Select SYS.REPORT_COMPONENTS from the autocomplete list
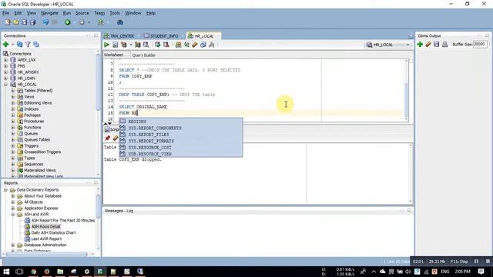Image resolution: width=493 pixels, height=277 pixels. tap(181, 128)
